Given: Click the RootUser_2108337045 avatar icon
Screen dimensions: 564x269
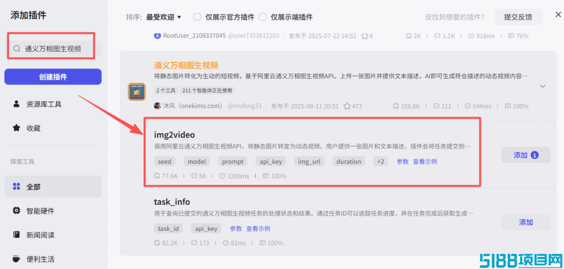Looking at the screenshot, I should click(x=157, y=36).
